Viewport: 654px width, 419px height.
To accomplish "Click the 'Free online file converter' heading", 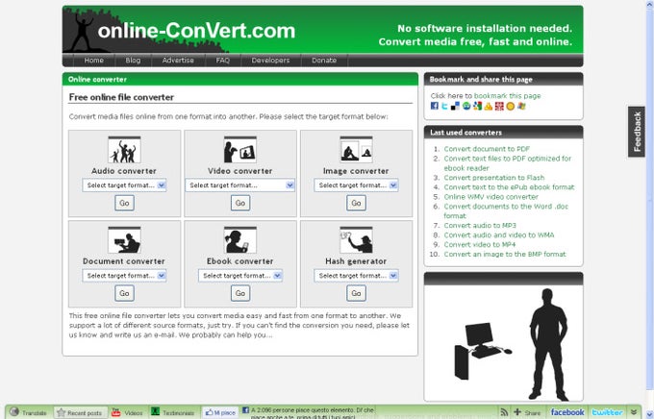I will pos(121,97).
